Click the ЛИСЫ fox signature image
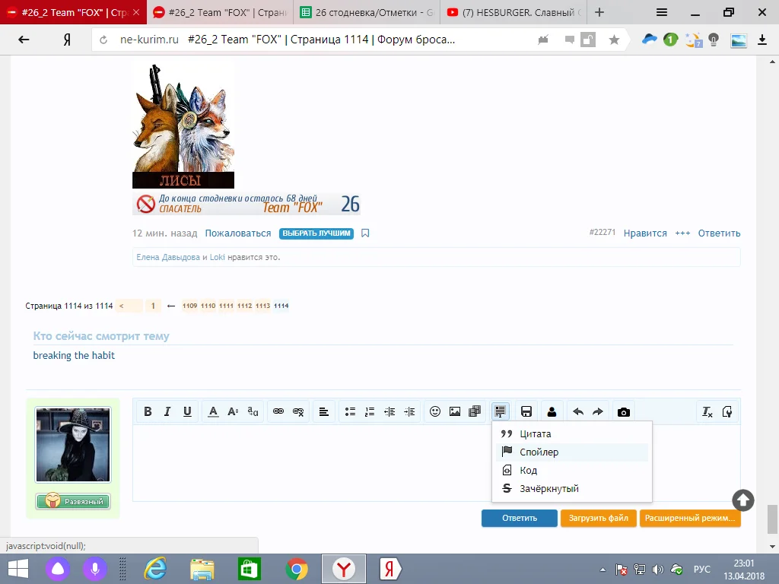 [183, 126]
